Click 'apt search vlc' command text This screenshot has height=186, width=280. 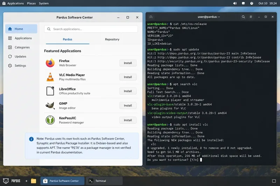tap(185, 84)
